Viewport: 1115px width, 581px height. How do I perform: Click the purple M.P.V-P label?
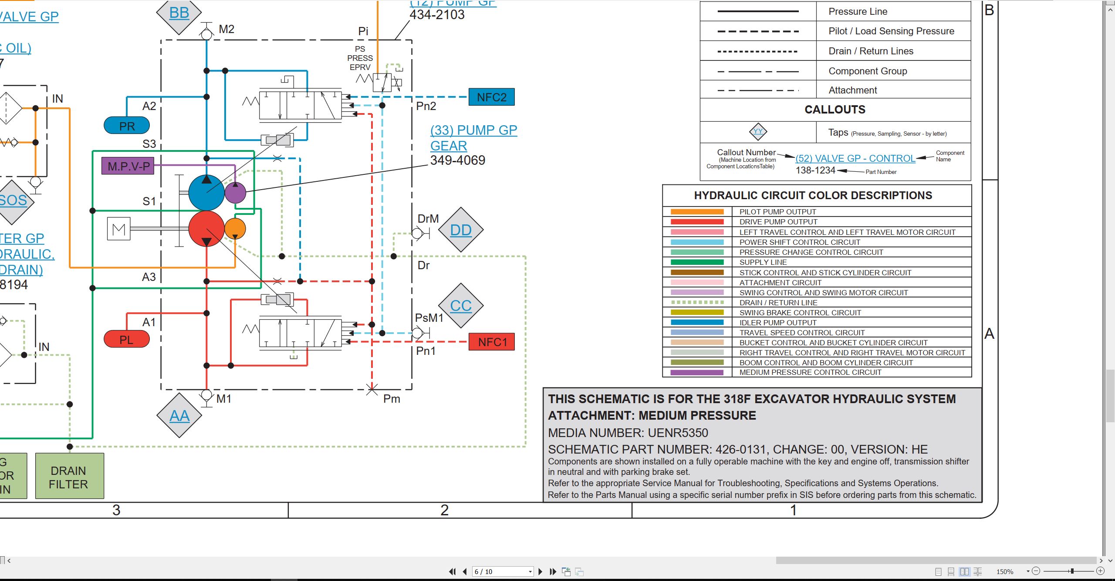[128, 166]
